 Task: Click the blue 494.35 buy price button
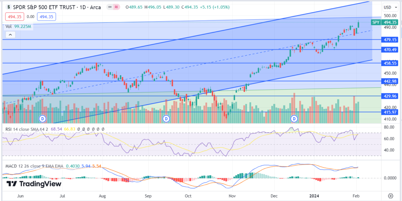[46, 17]
